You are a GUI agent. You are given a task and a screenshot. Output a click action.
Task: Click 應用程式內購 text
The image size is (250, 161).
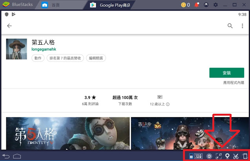(234, 83)
